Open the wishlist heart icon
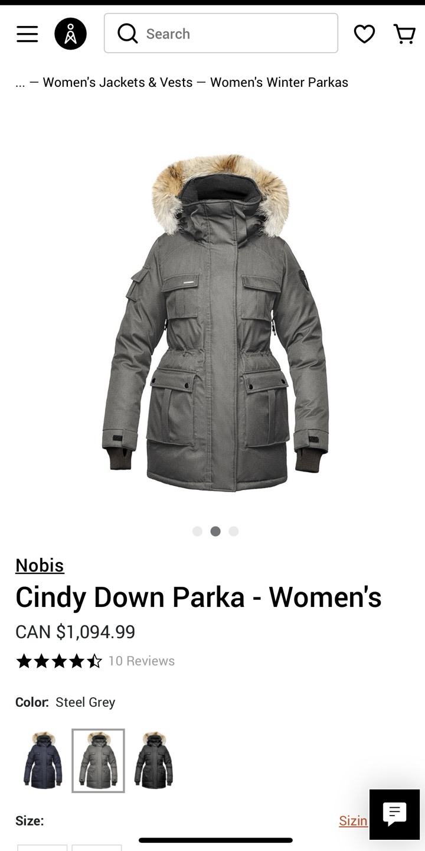 364,34
